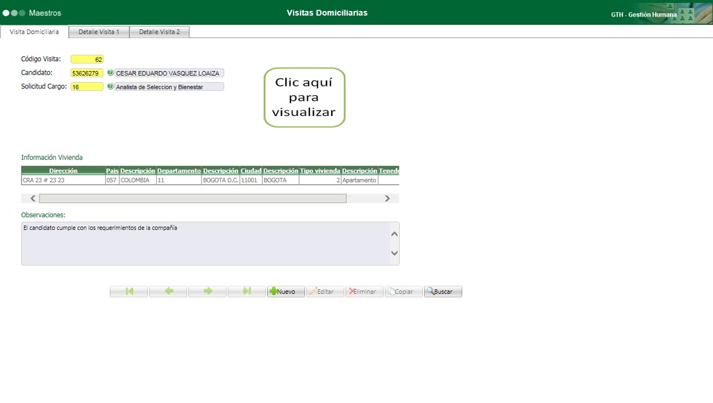Select the Visita Domiciliaria tab
The width and height of the screenshot is (713, 403).
[x=33, y=32]
